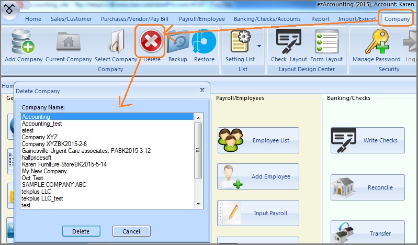Click the Add Company icon

pos(23,42)
